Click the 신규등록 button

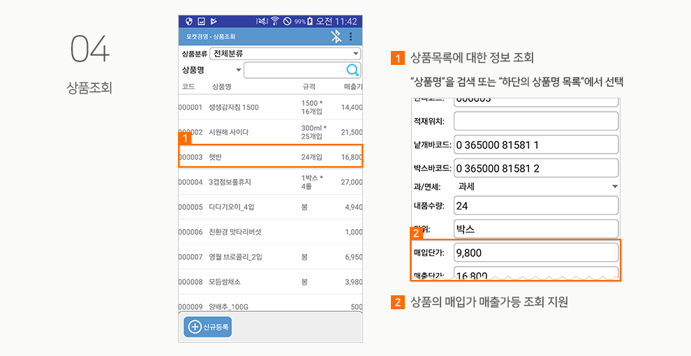coord(207,327)
